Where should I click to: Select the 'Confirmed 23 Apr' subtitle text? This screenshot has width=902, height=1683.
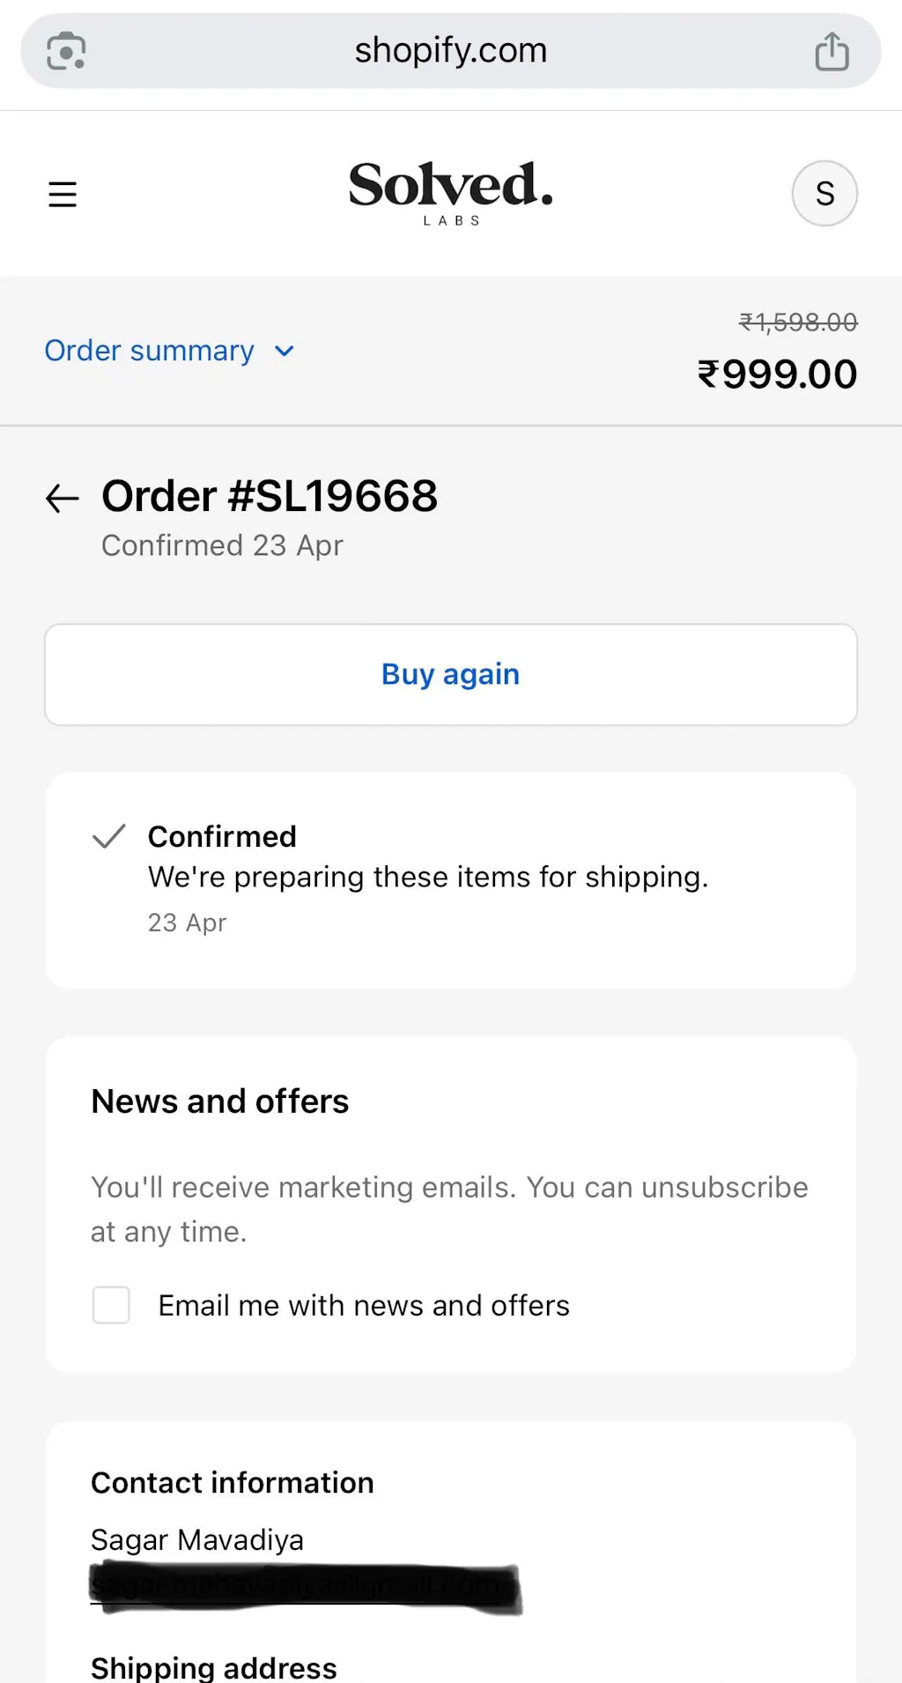(x=222, y=546)
